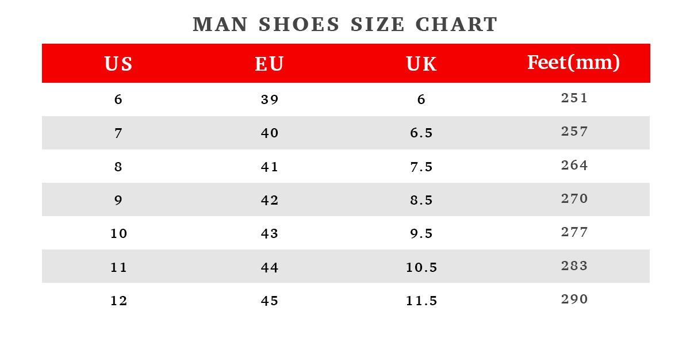
Task: Click EU size 42 cell
Action: (x=269, y=201)
